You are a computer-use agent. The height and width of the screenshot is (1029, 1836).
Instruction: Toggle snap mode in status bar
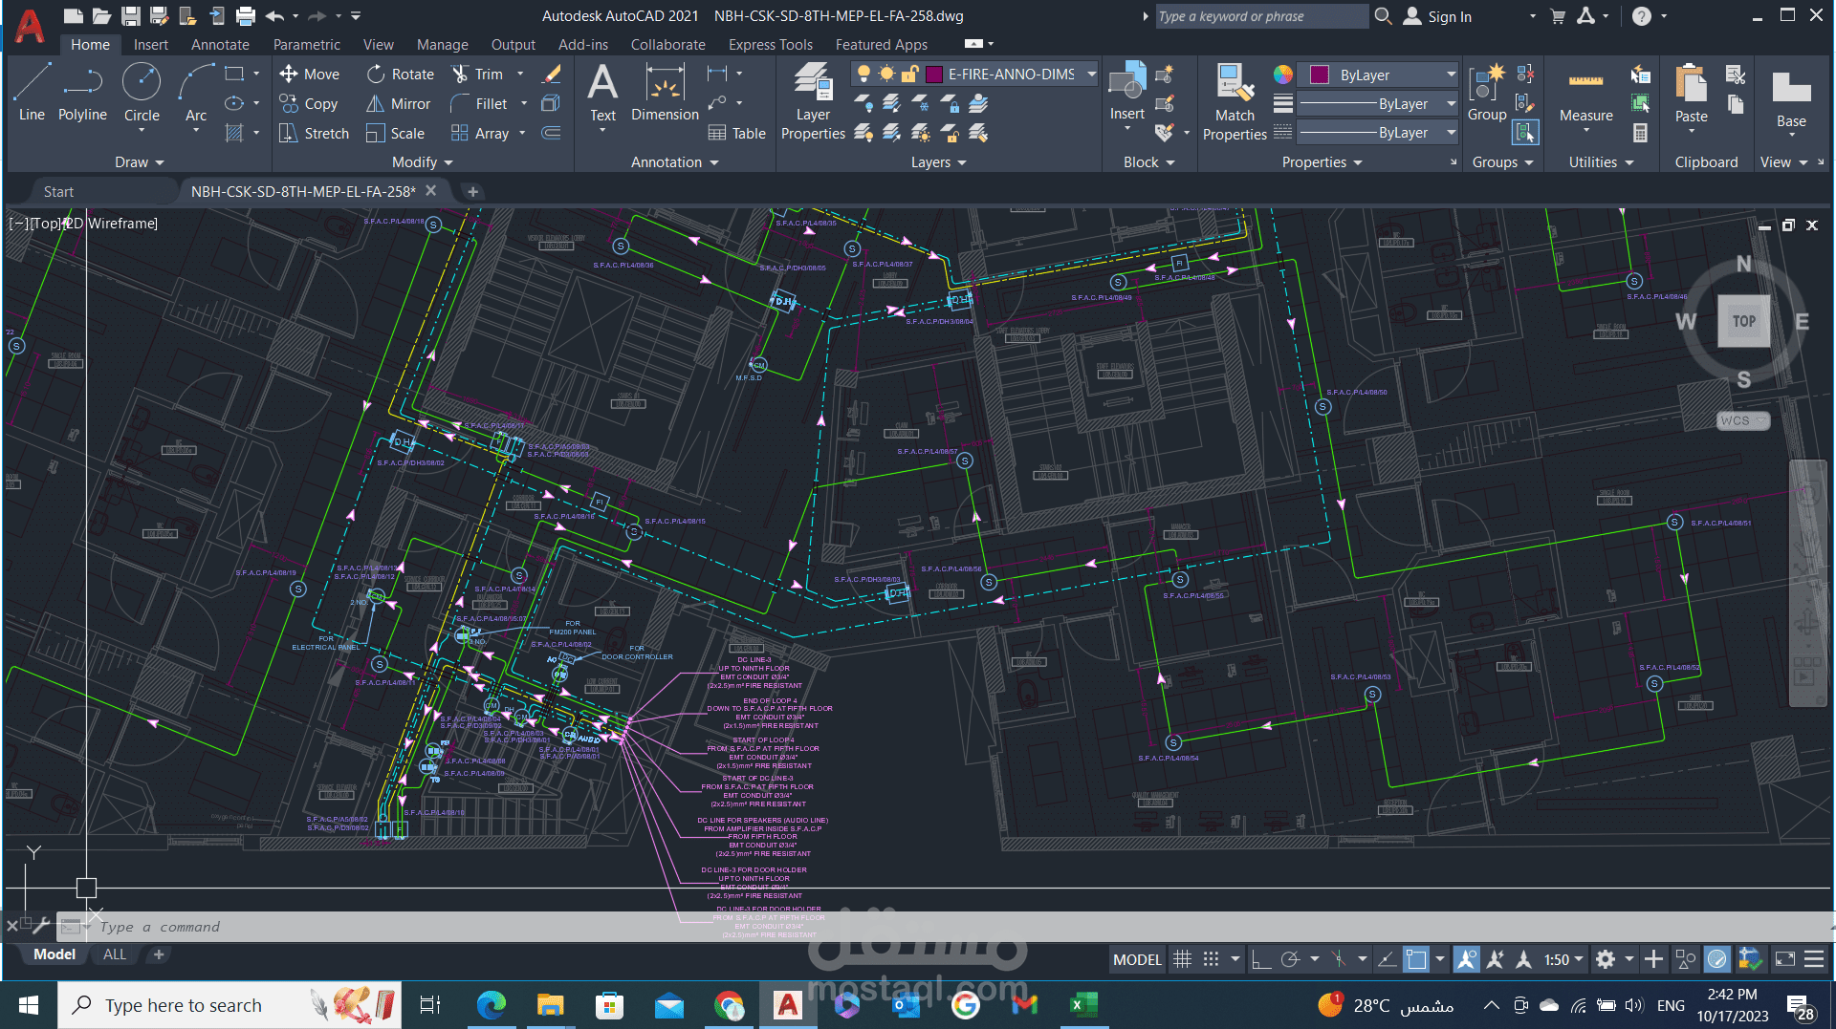pos(1211,959)
